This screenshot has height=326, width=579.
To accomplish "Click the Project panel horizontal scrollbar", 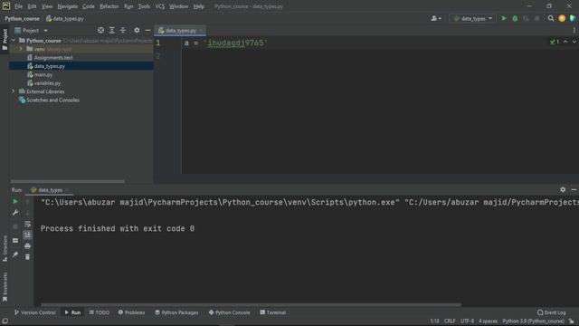I will click(68, 181).
